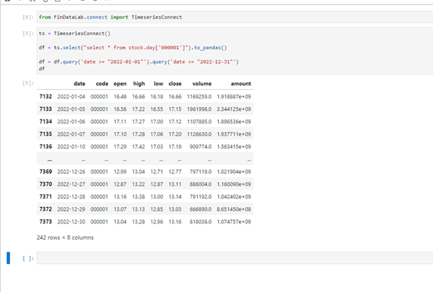
Task: Click the date cell 2022-01-07
Action: [x=71, y=134]
